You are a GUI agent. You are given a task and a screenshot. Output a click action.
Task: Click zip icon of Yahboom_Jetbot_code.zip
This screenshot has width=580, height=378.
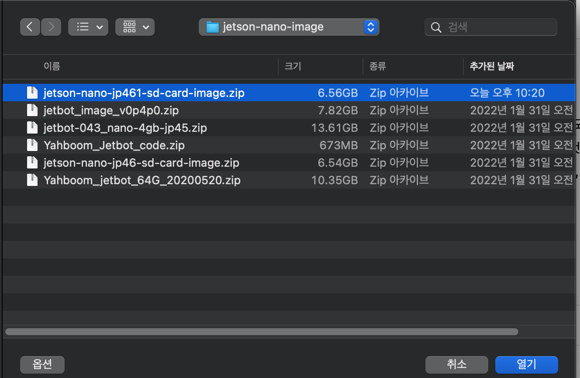click(x=32, y=145)
